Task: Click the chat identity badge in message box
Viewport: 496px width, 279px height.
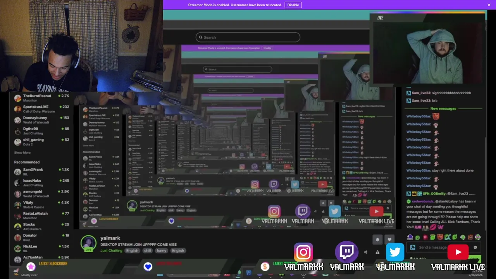Action: [x=412, y=248]
